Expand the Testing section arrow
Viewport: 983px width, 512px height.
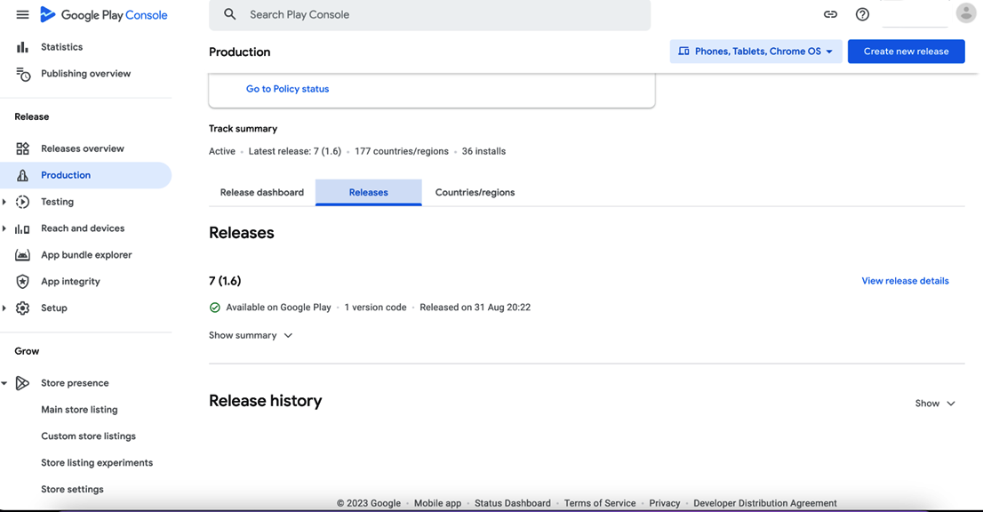pos(4,202)
